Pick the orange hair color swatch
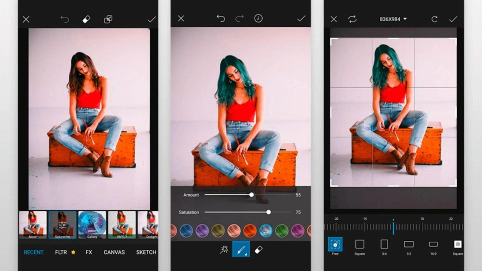482x271 pixels. tap(250, 231)
